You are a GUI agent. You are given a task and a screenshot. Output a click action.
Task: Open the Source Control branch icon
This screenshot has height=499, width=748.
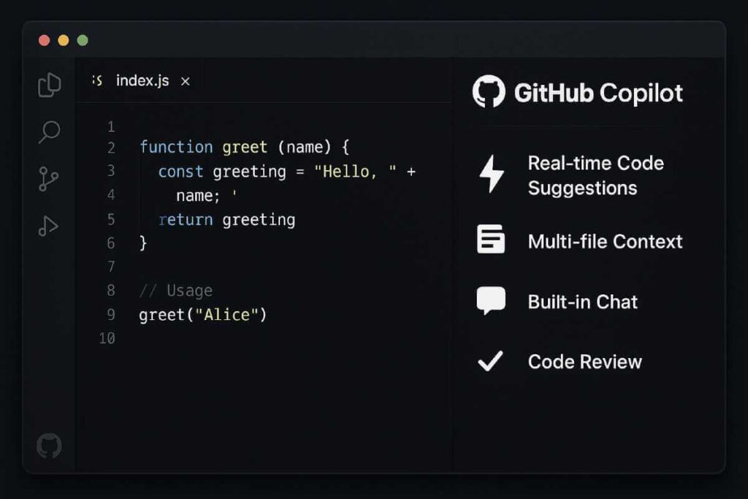point(48,178)
